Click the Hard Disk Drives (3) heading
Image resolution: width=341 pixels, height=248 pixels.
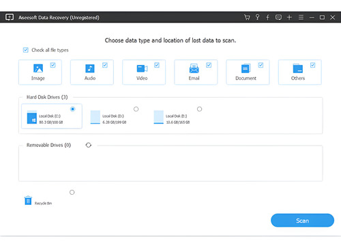[47, 97]
